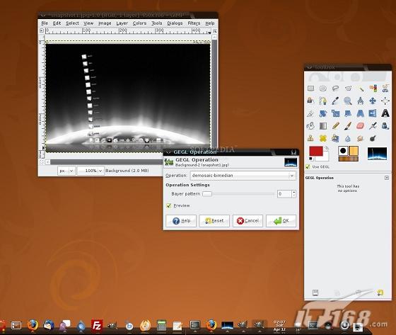Select the Perspective tool
This screenshot has width=396, height=335.
coord(361,113)
